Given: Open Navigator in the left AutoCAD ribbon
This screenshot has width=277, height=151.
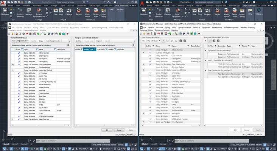Looking at the screenshot, I should click(x=5, y=12).
